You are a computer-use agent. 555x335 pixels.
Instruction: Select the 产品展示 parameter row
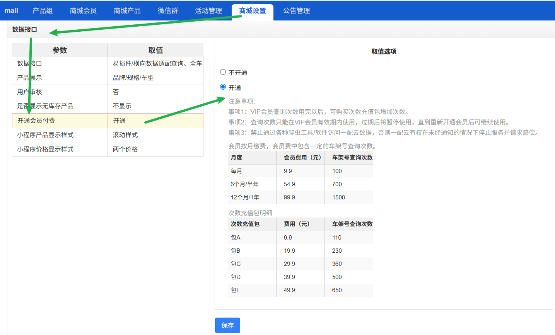point(60,78)
